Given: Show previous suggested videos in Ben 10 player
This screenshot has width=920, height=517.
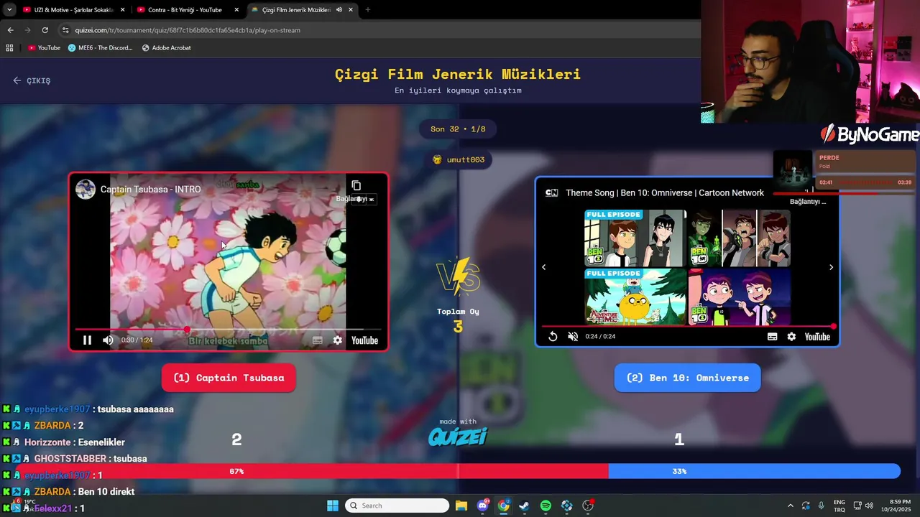Looking at the screenshot, I should 543,267.
